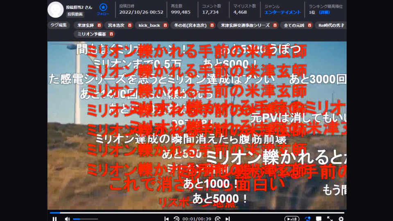Open the dictionary icon for 冬の花(宮本浩次) tag

(212, 25)
